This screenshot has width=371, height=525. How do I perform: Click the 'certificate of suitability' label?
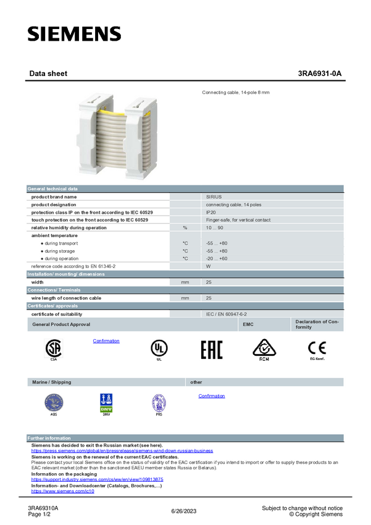pos(57,314)
